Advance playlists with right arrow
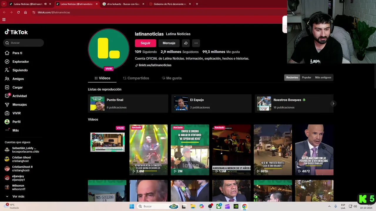The width and height of the screenshot is (376, 211). click(333, 103)
